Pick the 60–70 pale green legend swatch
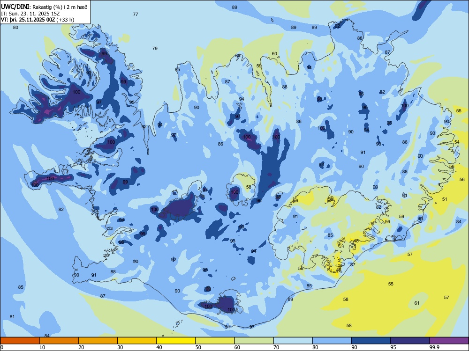 254,341
